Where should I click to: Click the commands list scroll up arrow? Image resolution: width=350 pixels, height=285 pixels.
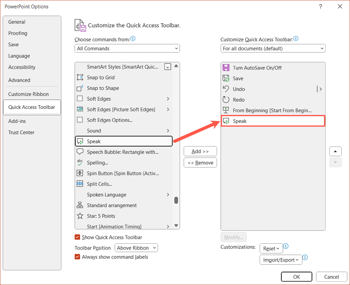(176, 66)
